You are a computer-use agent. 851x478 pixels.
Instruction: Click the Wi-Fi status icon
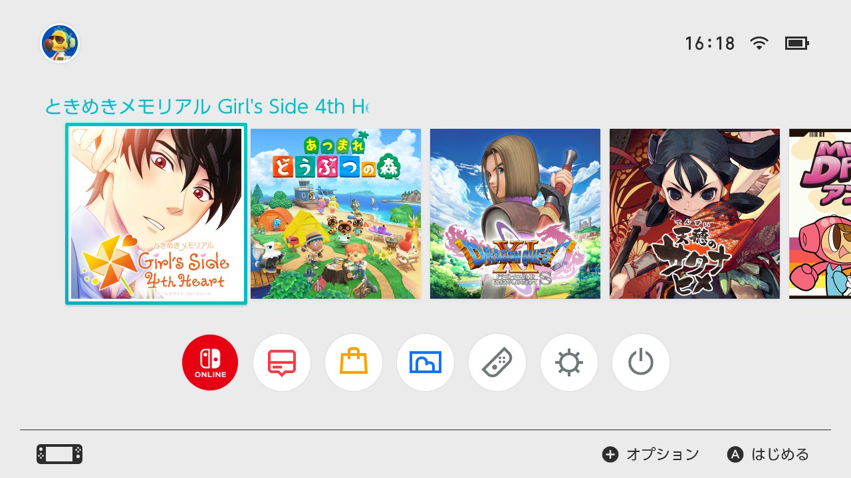point(759,43)
